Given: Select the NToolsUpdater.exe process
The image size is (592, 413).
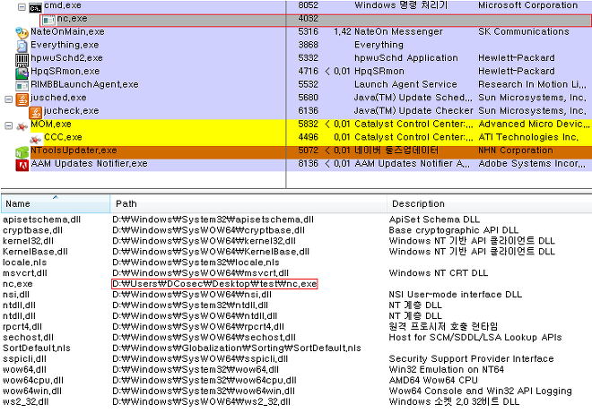Looking at the screenshot, I should (x=74, y=151).
